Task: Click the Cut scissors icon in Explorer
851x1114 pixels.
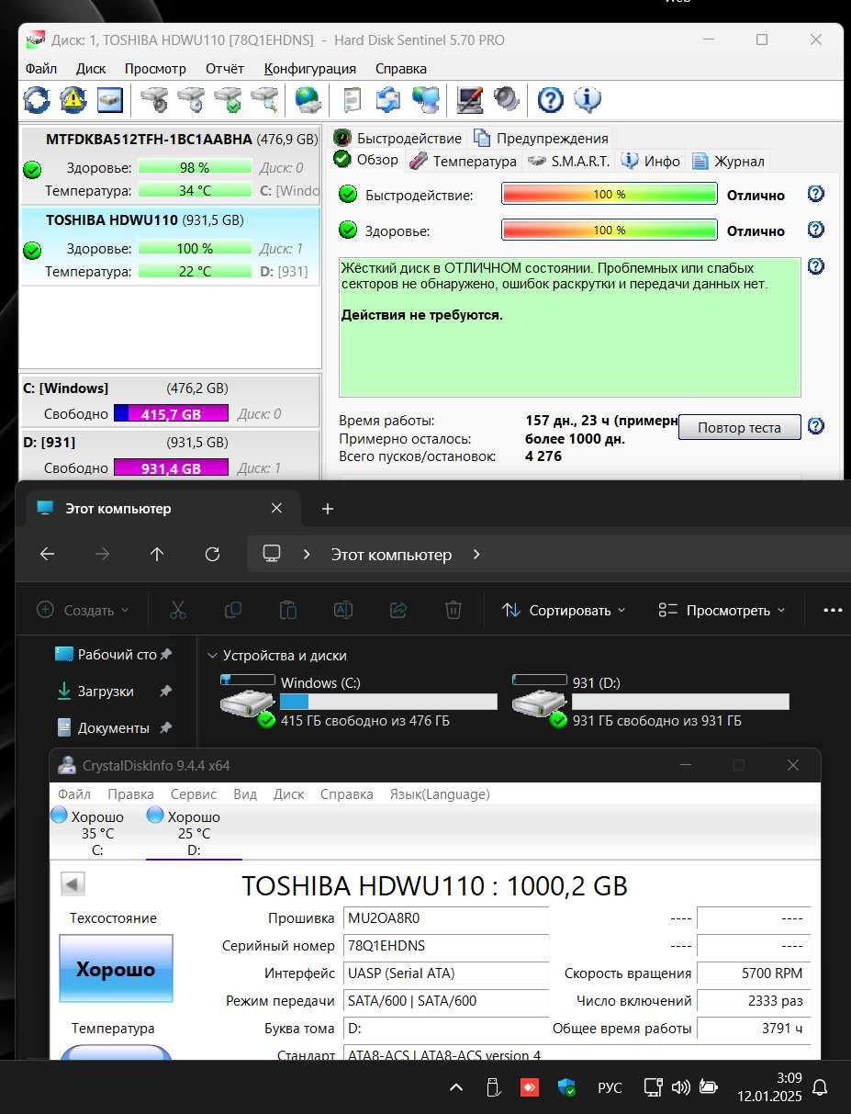Action: tap(178, 610)
